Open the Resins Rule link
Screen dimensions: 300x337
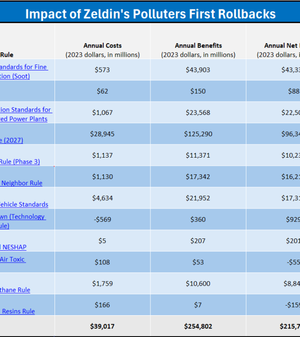pyautogui.click(x=17, y=311)
